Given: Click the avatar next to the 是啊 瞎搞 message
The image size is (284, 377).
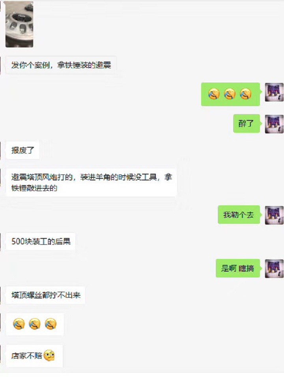Looking at the screenshot, I should coord(274,268).
